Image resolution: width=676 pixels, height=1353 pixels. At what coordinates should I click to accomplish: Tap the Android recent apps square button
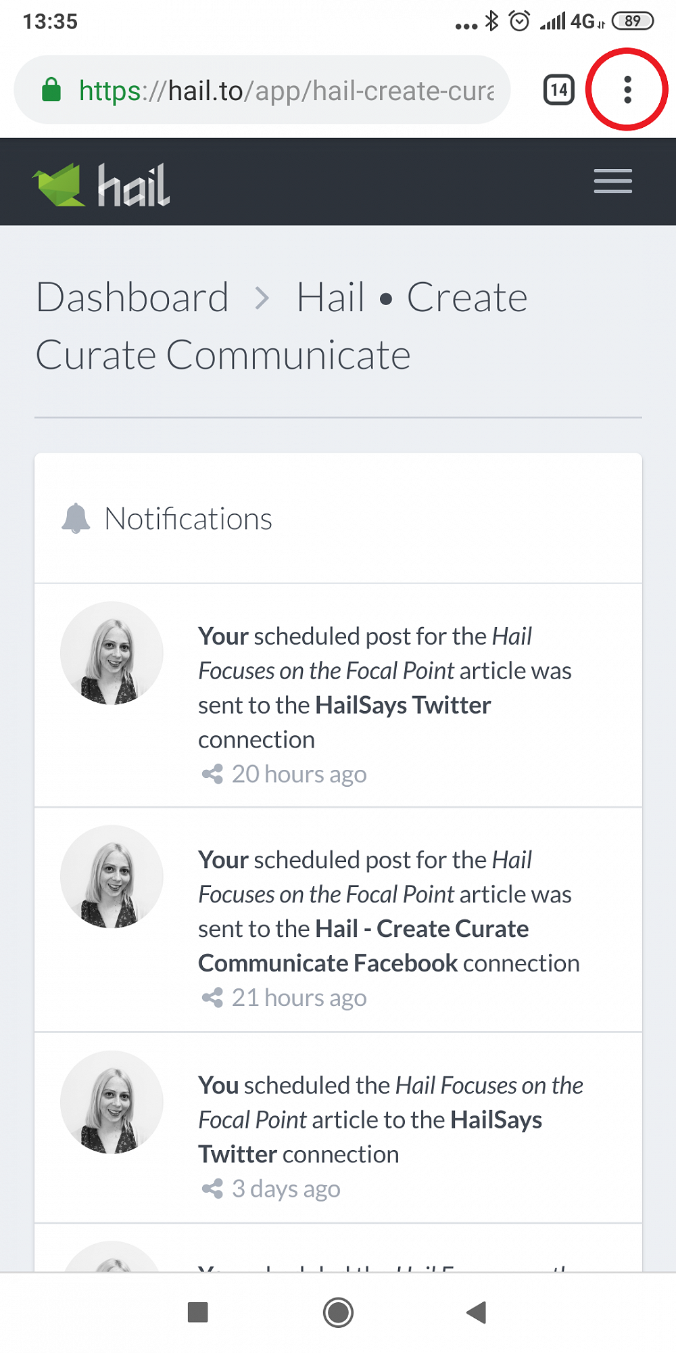[x=197, y=1312]
